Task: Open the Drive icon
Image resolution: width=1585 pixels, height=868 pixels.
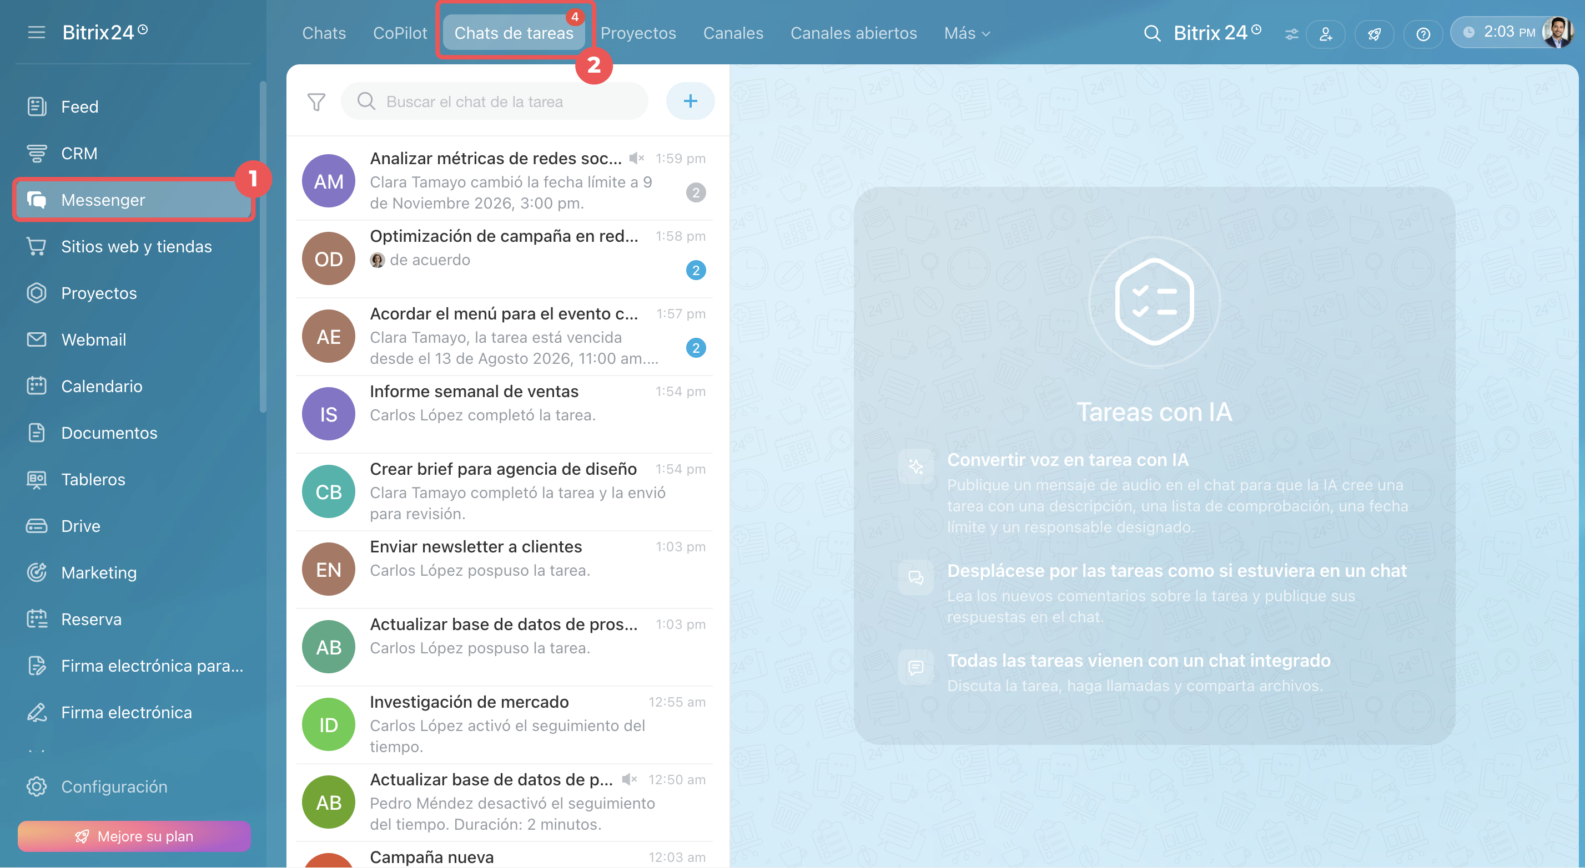Action: [36, 526]
